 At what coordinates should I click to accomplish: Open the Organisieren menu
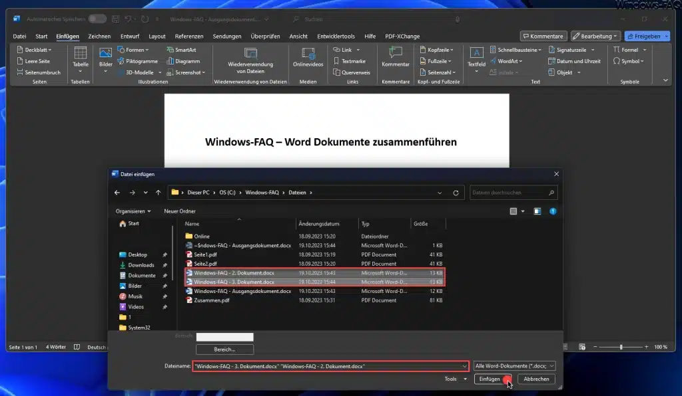pyautogui.click(x=133, y=211)
